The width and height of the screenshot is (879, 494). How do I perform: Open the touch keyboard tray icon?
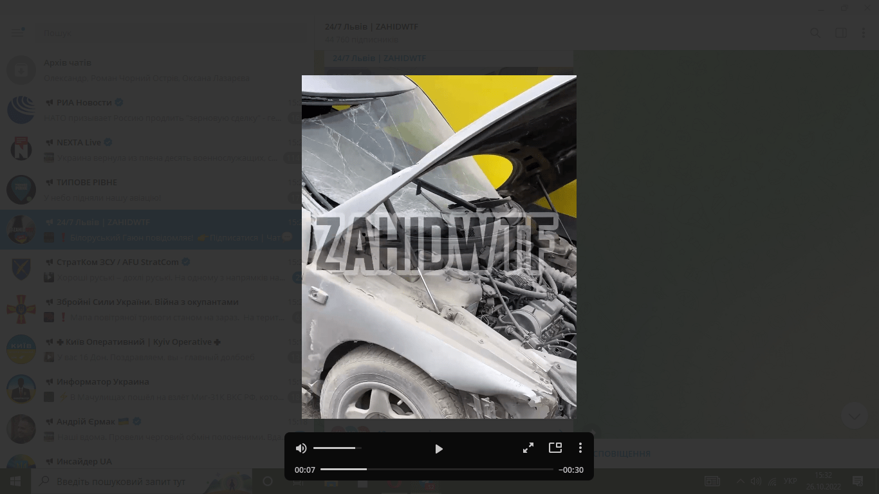pyautogui.click(x=712, y=481)
